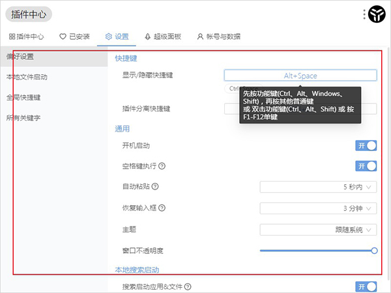Click the 主题 label

coord(129,229)
